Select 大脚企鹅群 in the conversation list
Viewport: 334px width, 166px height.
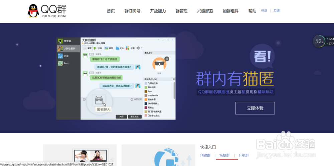coord(68,49)
